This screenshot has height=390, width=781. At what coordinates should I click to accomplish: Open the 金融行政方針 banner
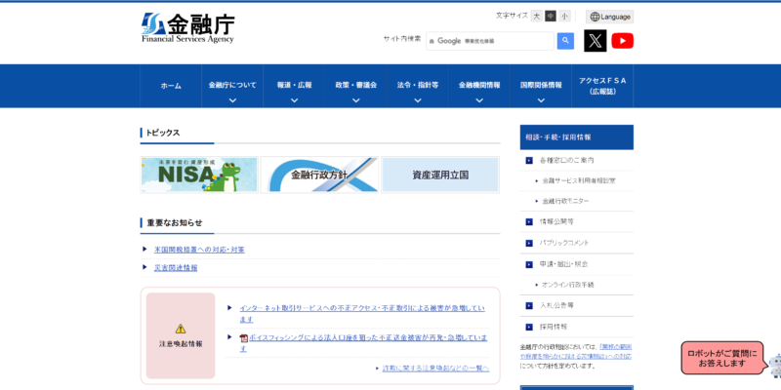coord(319,175)
